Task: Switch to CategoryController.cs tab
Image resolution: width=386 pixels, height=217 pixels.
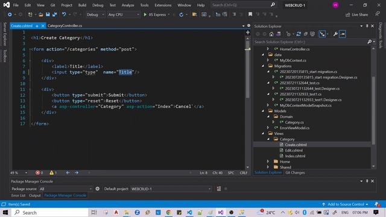Action: (x=65, y=25)
